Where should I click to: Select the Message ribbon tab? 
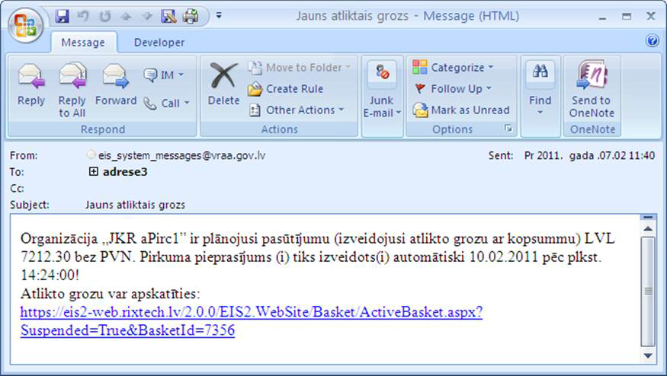click(x=83, y=43)
